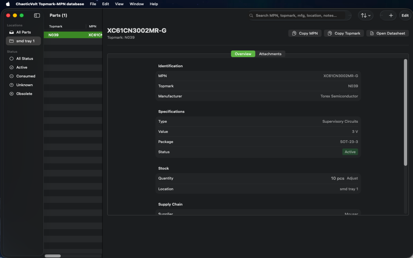This screenshot has height=258, width=413.
Task: Click the Topmark: N039 subtitle
Action: [121, 38]
